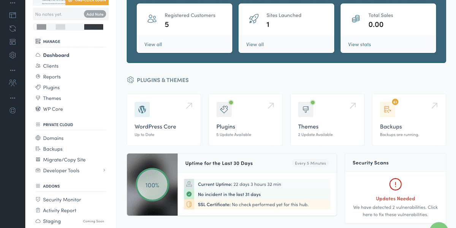Click the Add Note button
This screenshot has width=456, height=228.
click(95, 14)
